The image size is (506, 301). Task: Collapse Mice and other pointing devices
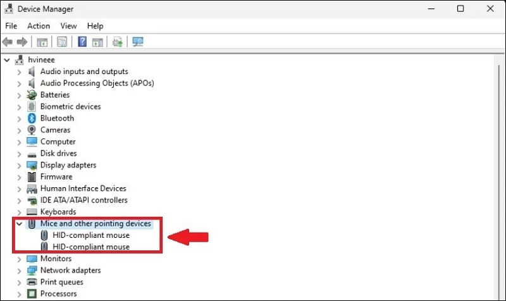pyautogui.click(x=20, y=224)
